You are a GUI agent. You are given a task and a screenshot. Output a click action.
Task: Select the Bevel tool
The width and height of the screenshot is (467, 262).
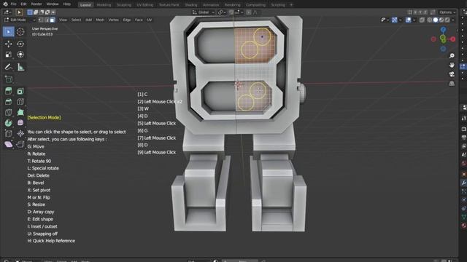pos(8,102)
